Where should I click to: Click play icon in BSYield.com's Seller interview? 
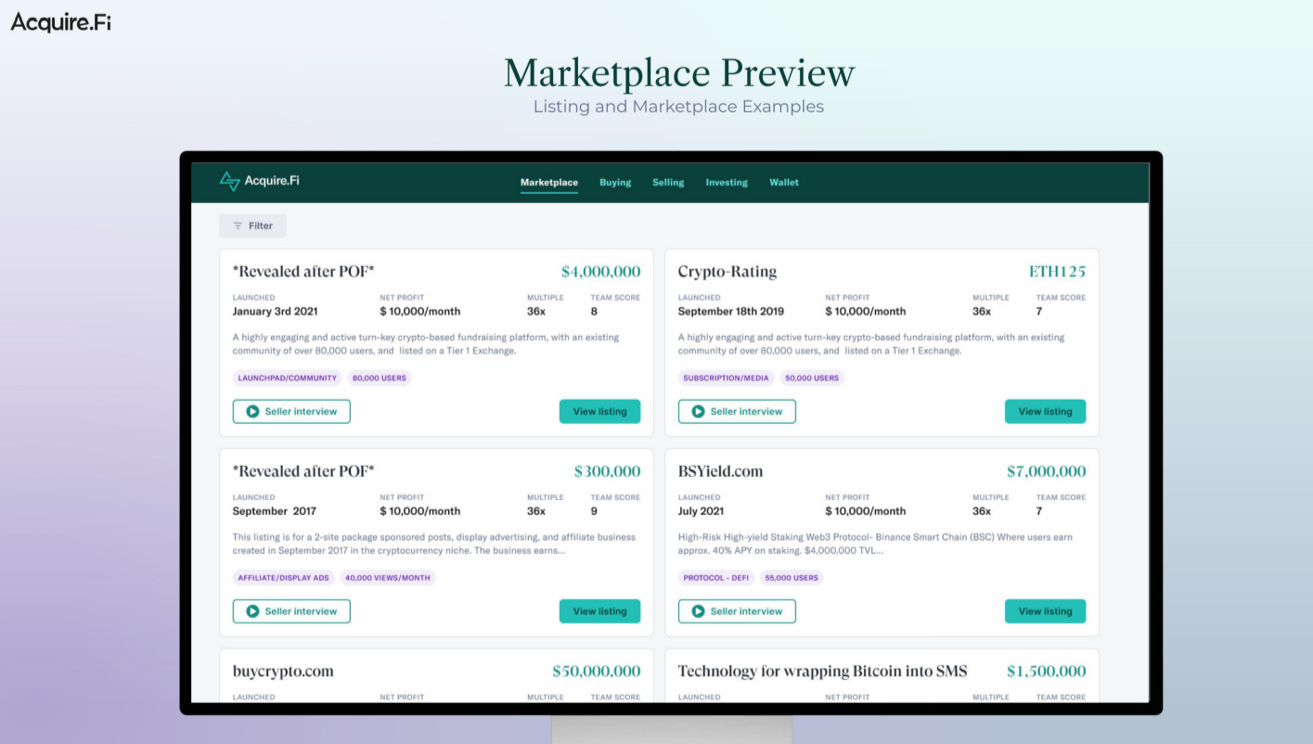coord(698,611)
